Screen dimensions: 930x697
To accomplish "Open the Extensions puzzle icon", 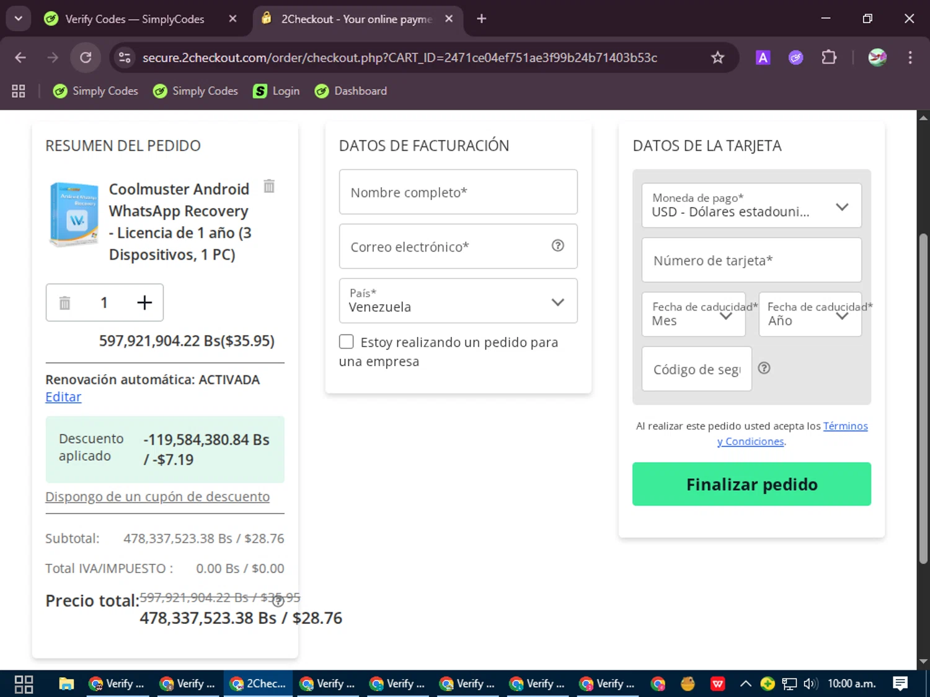I will [829, 58].
